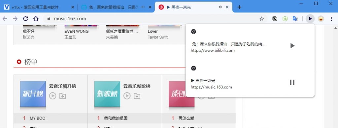
Task: Toggle the global media control button
Action: coord(310,19)
